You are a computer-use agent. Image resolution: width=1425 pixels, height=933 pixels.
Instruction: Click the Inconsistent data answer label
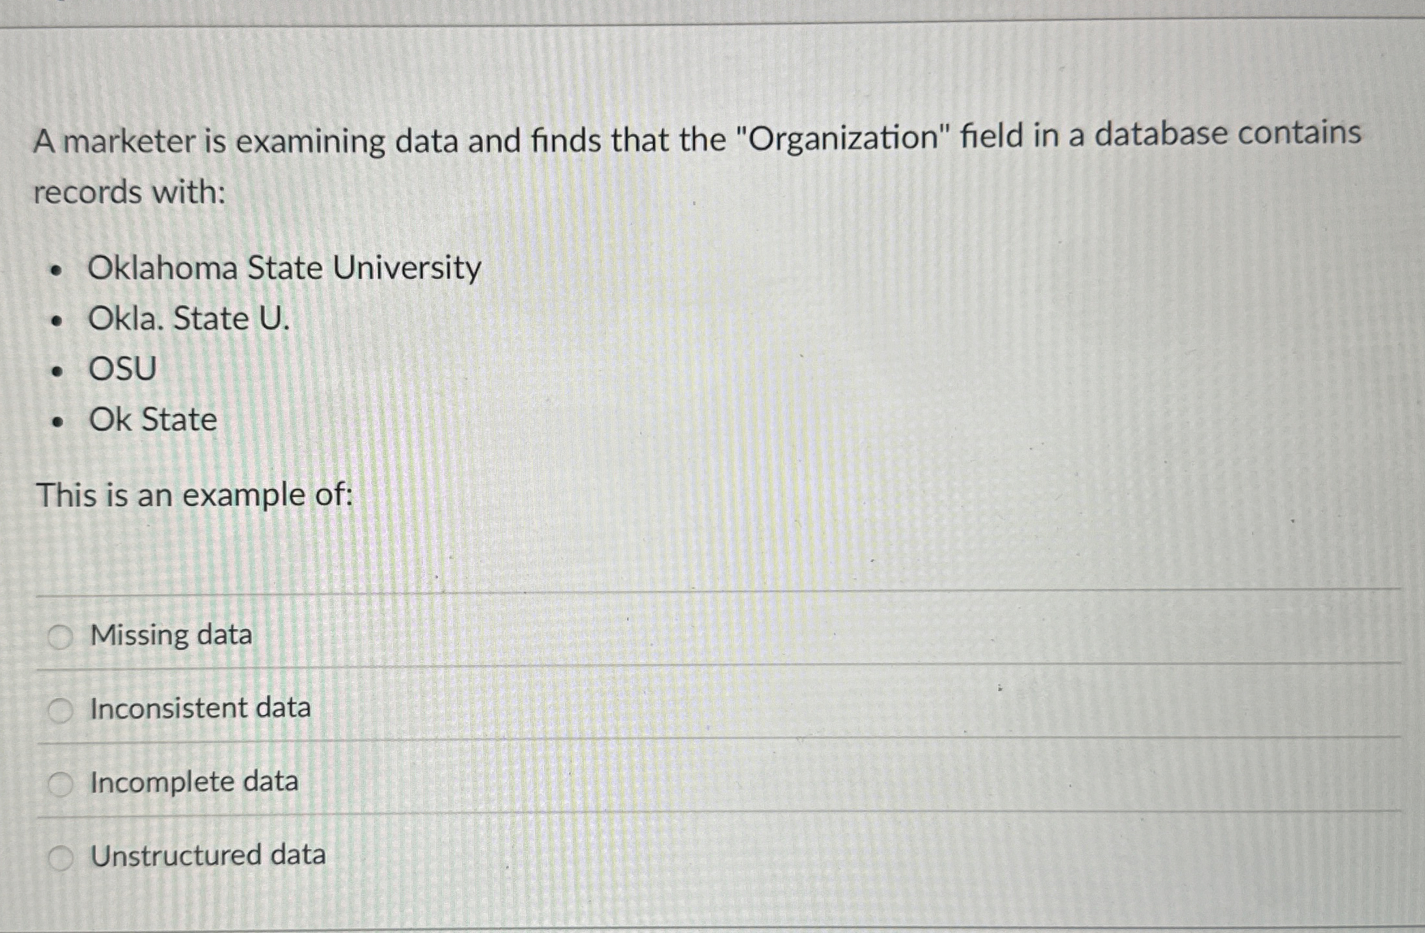201,709
